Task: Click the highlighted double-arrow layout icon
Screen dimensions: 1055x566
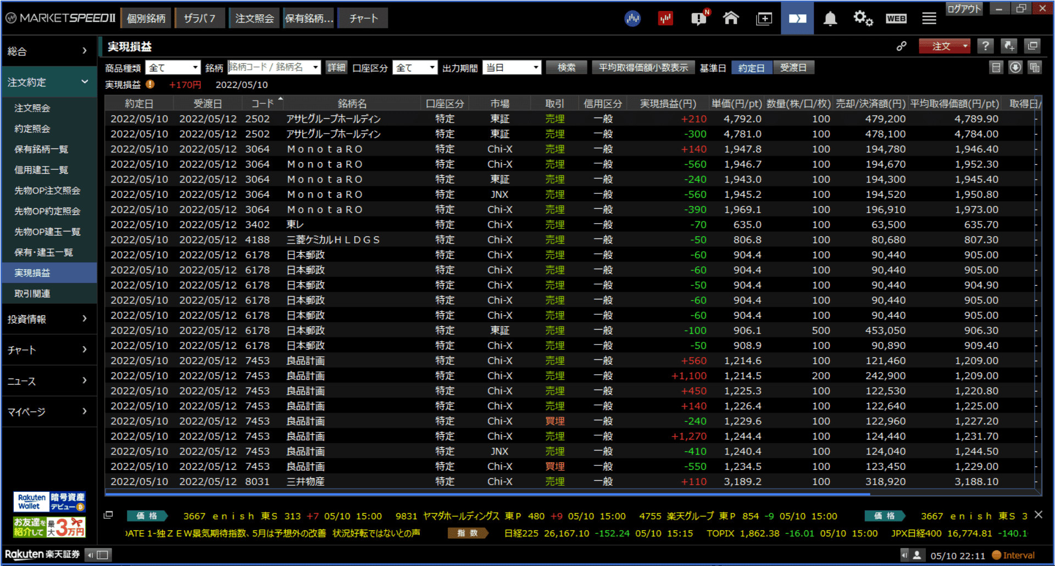Action: 797,19
